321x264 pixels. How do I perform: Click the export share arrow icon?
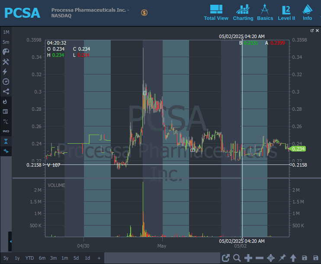[x=226, y=258]
